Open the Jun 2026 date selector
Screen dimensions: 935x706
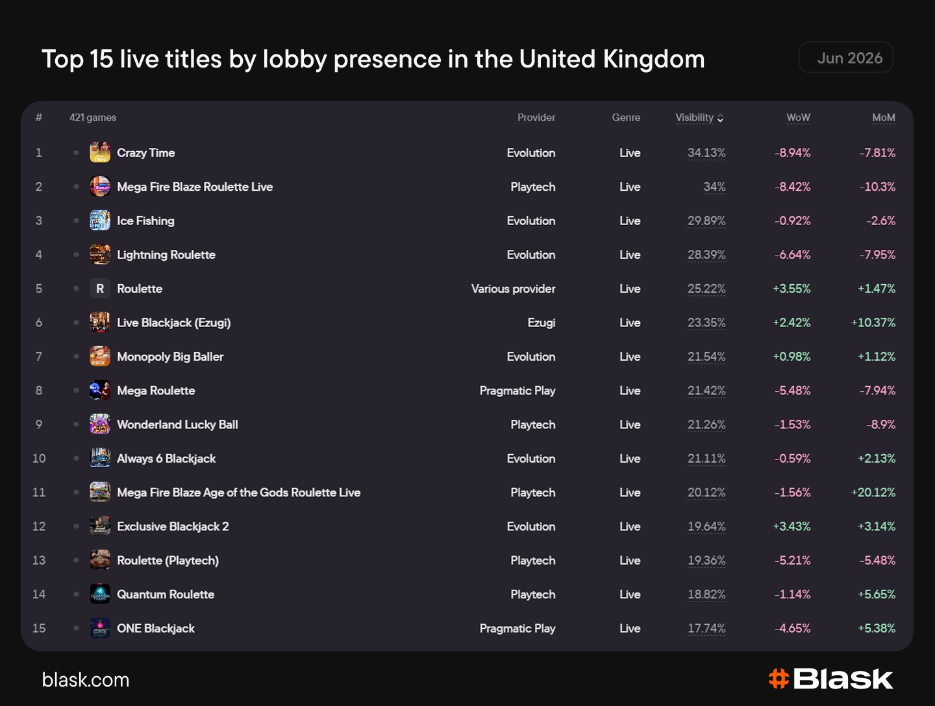[846, 58]
